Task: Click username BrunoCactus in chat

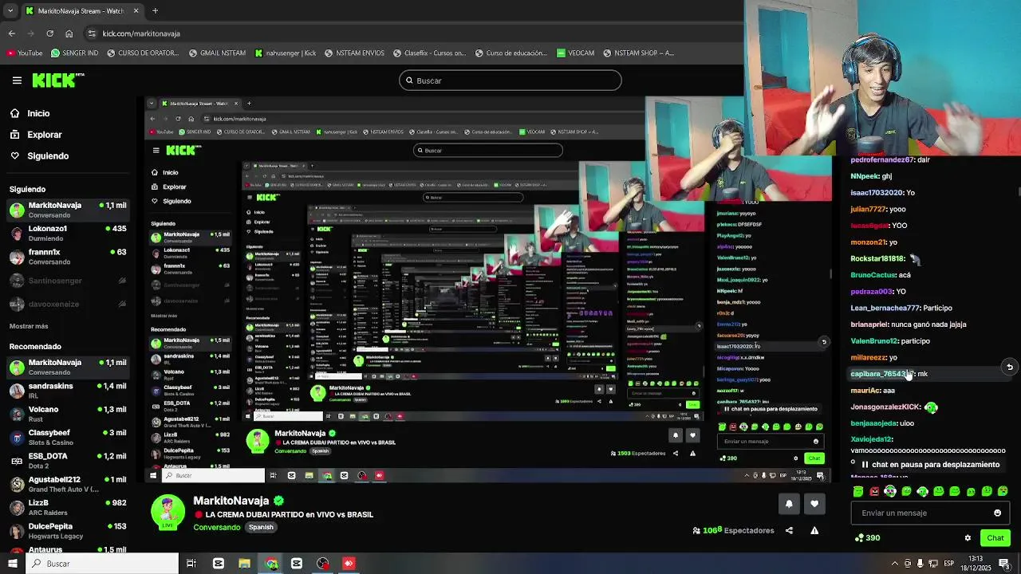Action: (873, 275)
